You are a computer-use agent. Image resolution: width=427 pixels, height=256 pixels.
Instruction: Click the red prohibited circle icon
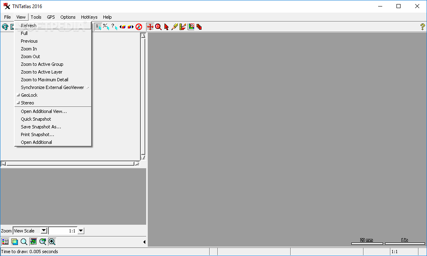coord(139,27)
